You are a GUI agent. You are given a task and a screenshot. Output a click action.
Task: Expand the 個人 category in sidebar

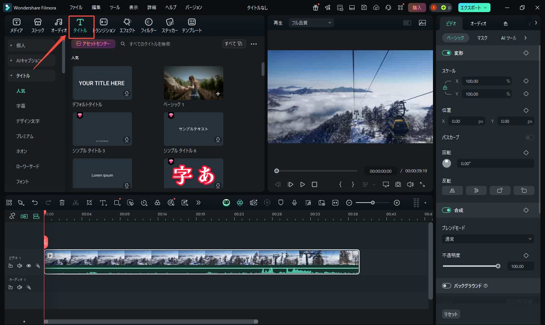point(20,45)
